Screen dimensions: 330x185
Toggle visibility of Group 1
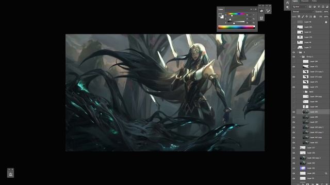point(294,57)
